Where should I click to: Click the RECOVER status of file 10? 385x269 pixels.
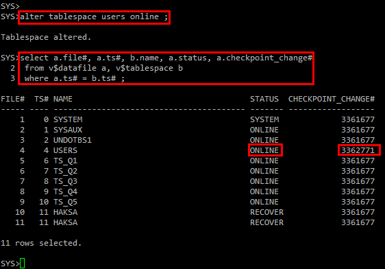[266, 212]
